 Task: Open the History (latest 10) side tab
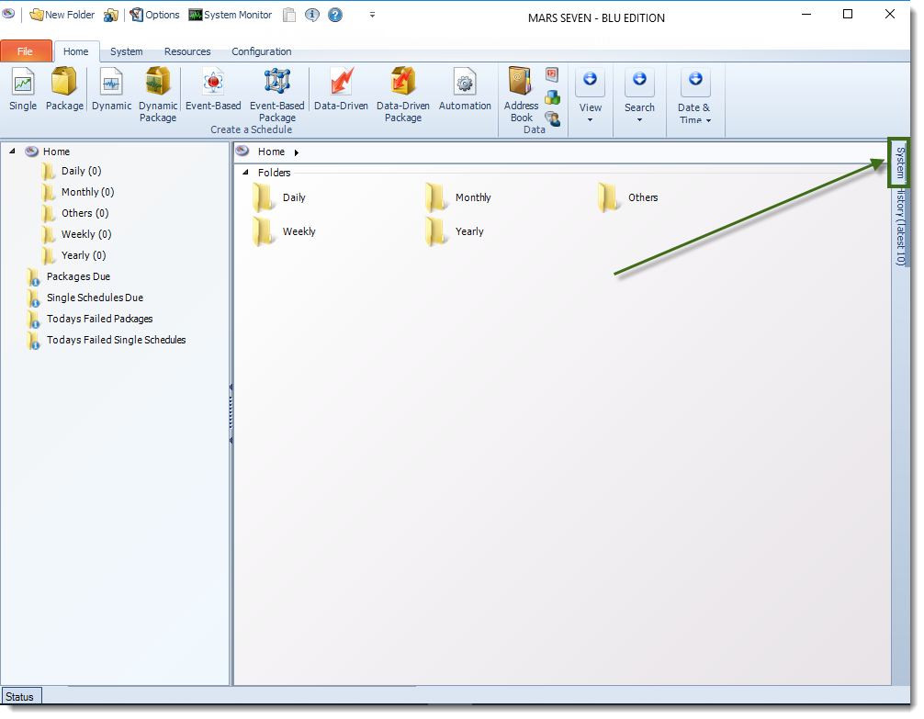[900, 227]
